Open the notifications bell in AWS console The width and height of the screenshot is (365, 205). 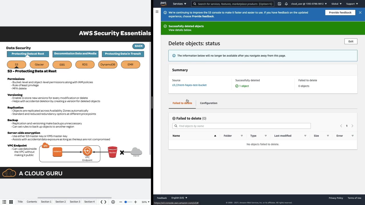point(286,4)
